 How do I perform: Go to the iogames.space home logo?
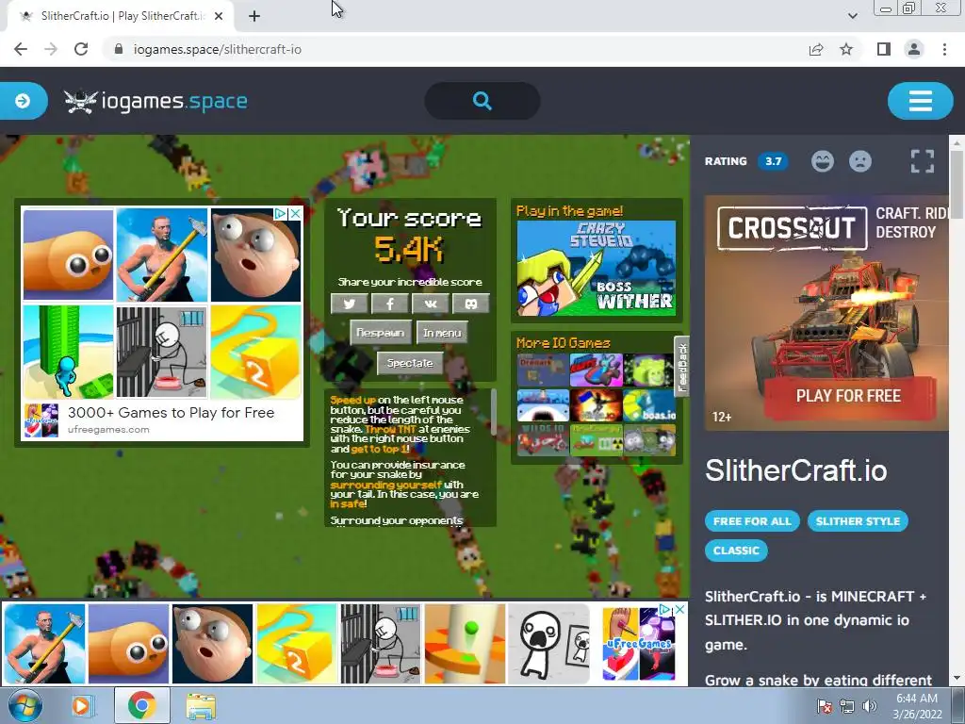(155, 101)
